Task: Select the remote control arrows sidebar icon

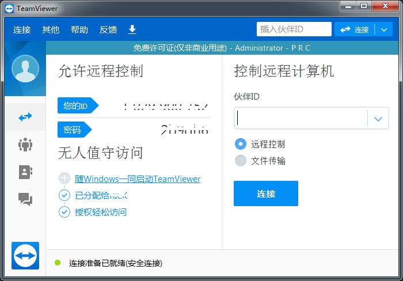Action: pyautogui.click(x=25, y=117)
